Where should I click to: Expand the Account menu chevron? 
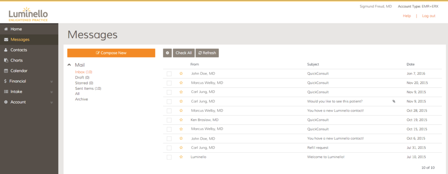[x=52, y=102]
